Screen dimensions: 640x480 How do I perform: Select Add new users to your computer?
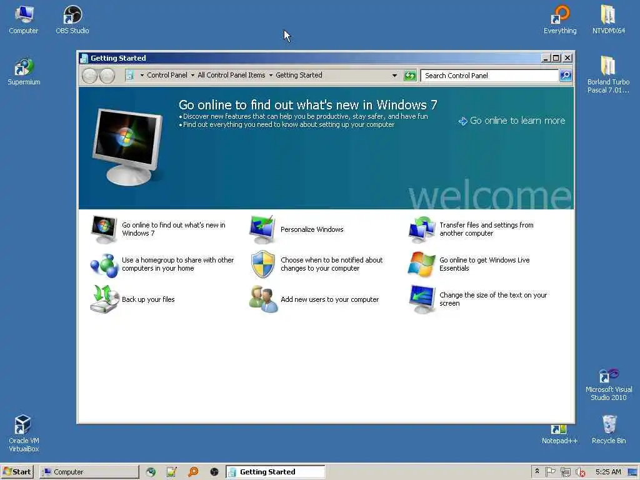[330, 299]
